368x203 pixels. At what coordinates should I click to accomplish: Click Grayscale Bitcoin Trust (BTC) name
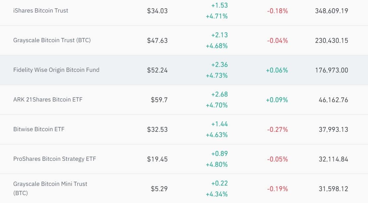(52, 40)
